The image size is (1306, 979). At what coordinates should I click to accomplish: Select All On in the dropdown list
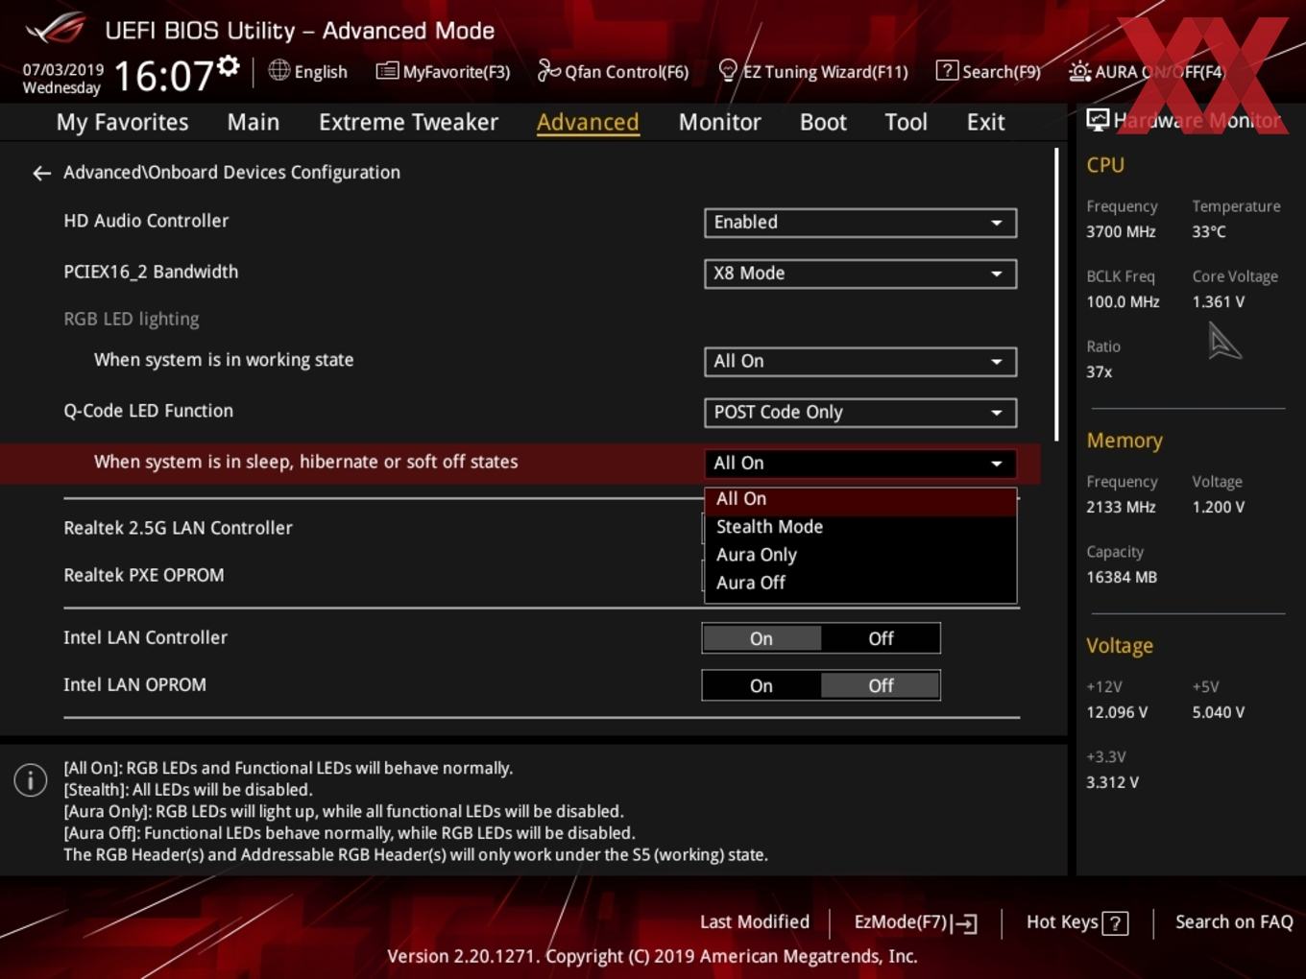pyautogui.click(x=860, y=499)
